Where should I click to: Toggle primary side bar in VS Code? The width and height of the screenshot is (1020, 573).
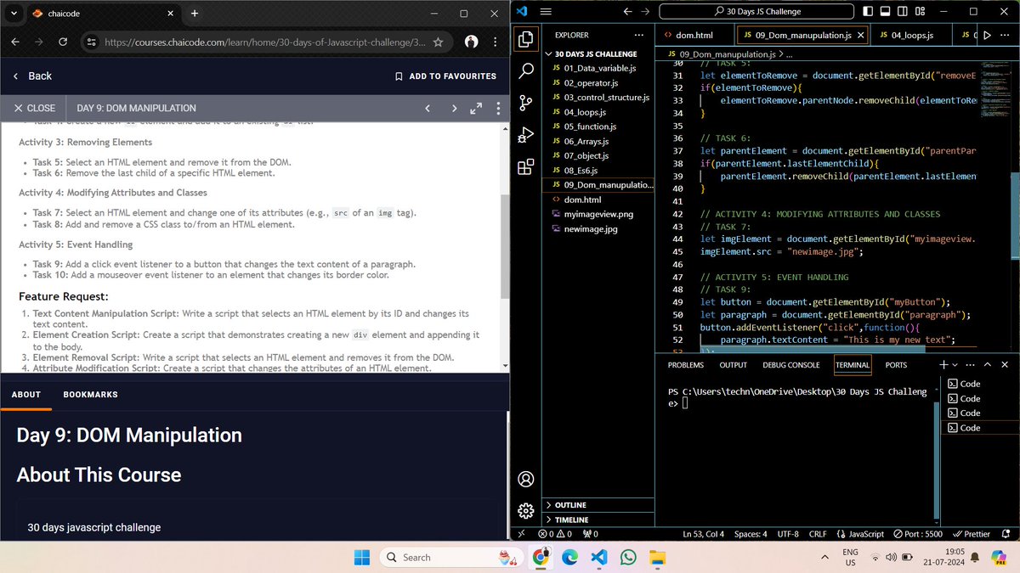(x=868, y=11)
